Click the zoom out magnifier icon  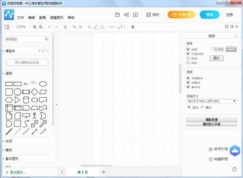41,27
